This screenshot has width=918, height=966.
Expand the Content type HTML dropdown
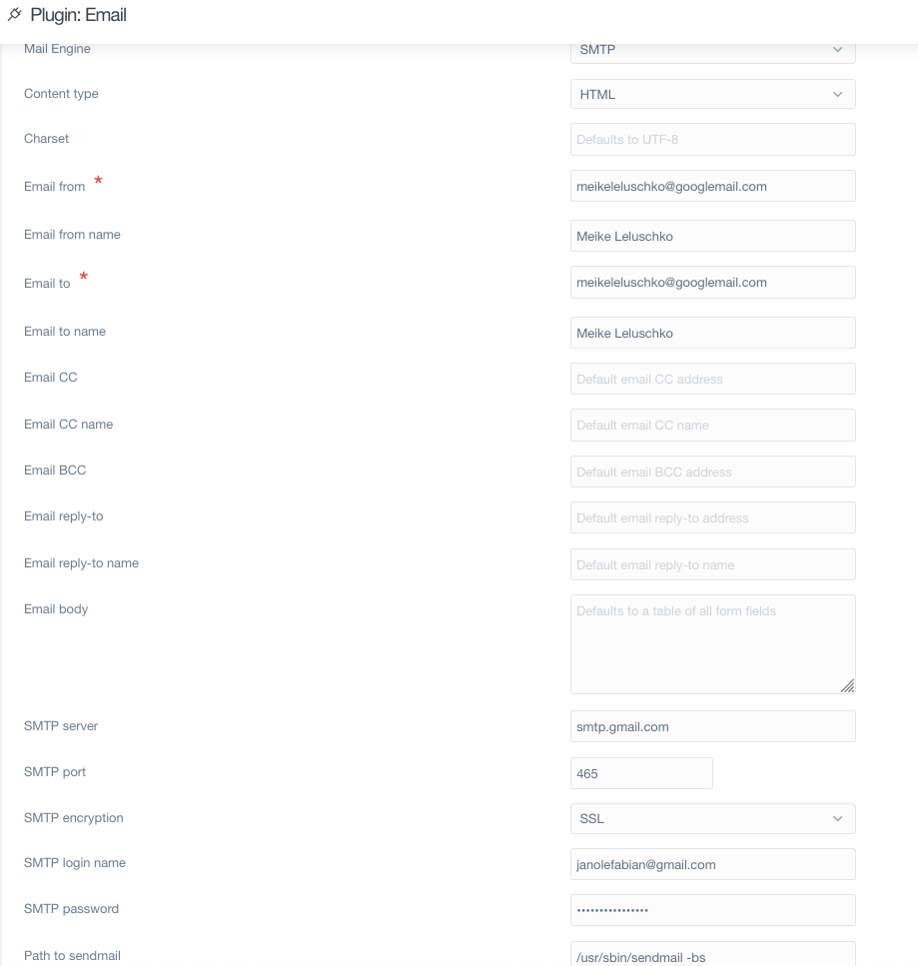[x=713, y=94]
